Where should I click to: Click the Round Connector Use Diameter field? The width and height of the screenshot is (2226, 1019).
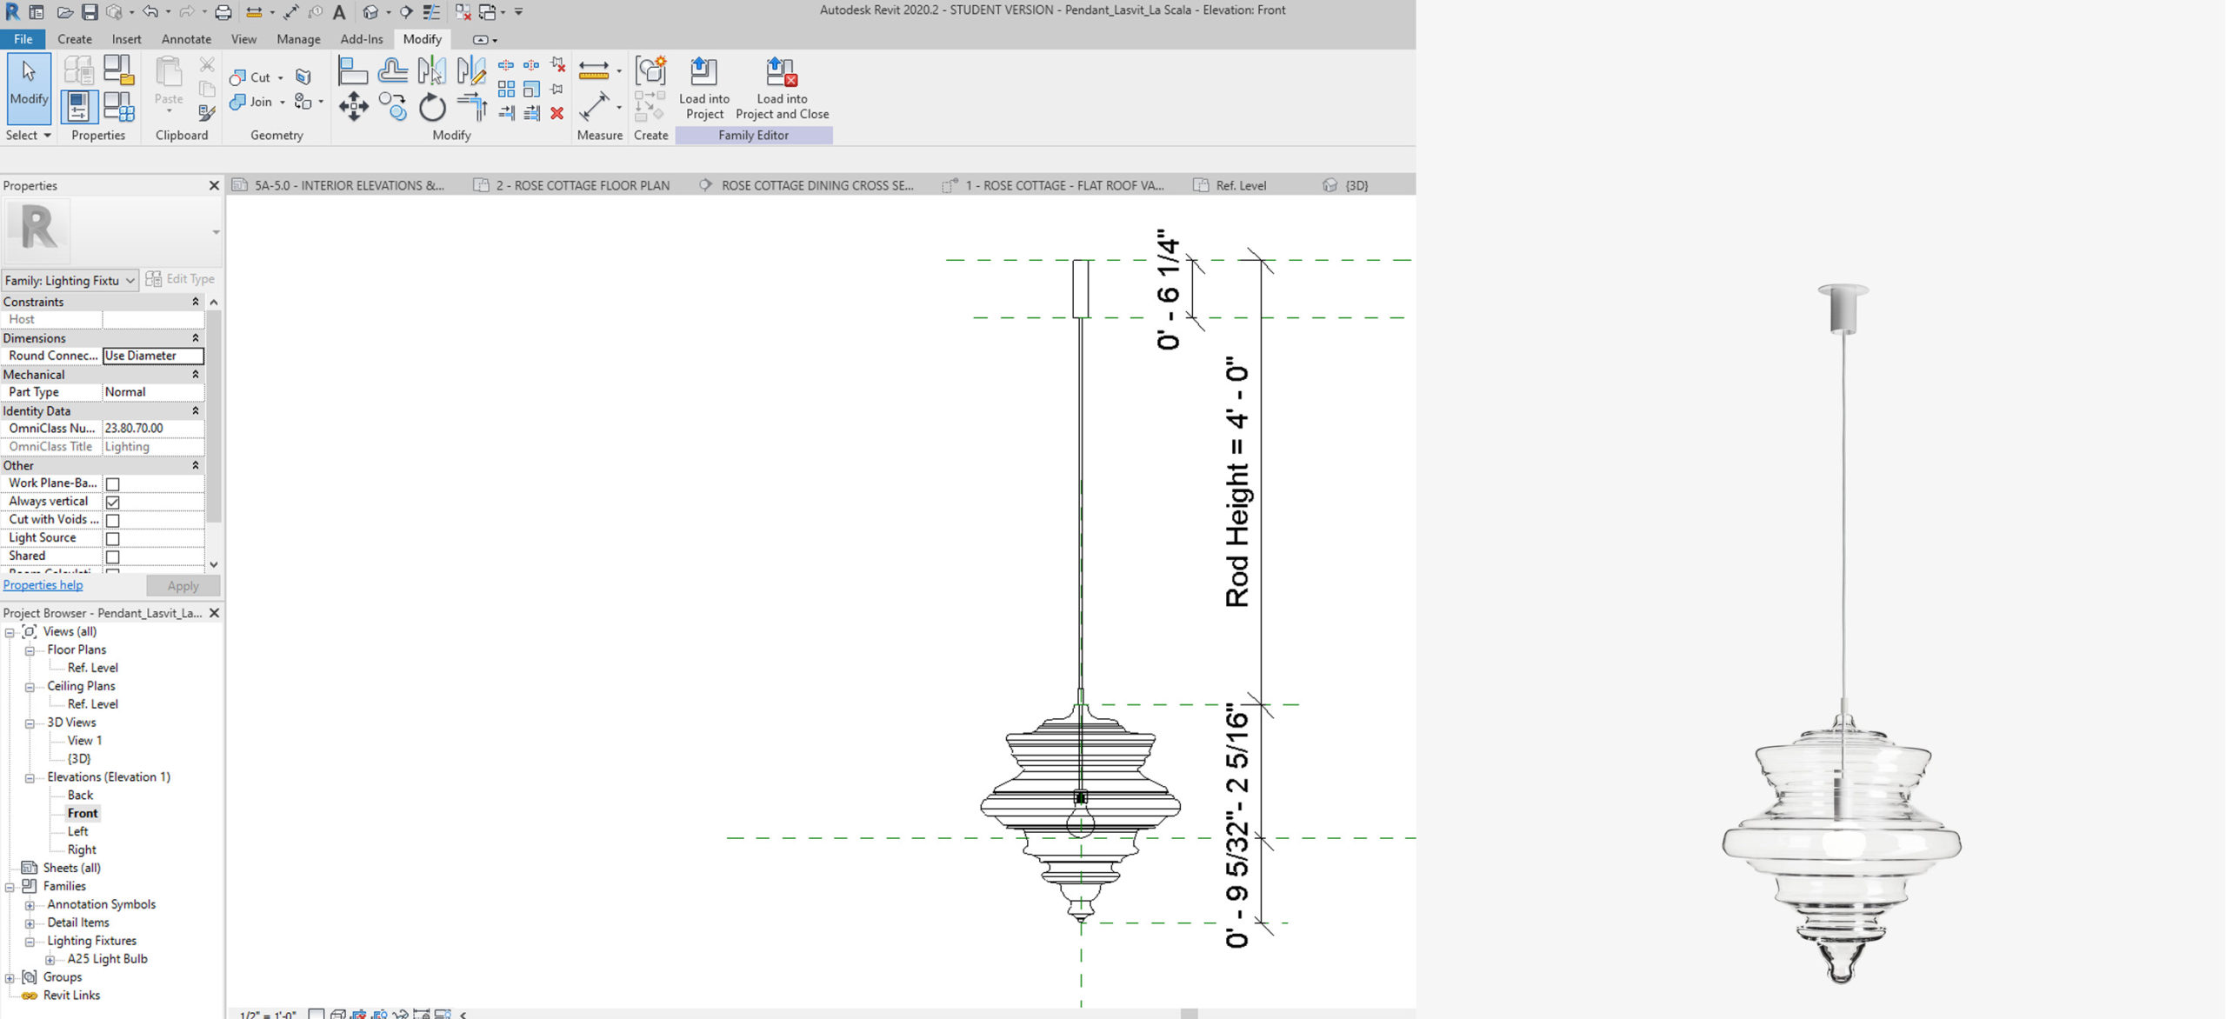(153, 356)
